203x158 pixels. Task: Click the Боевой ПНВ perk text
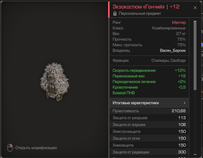click(x=124, y=93)
